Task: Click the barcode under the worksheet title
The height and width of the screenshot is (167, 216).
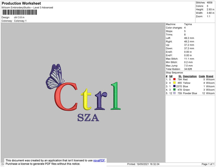Action: pyautogui.click(x=19, y=12)
